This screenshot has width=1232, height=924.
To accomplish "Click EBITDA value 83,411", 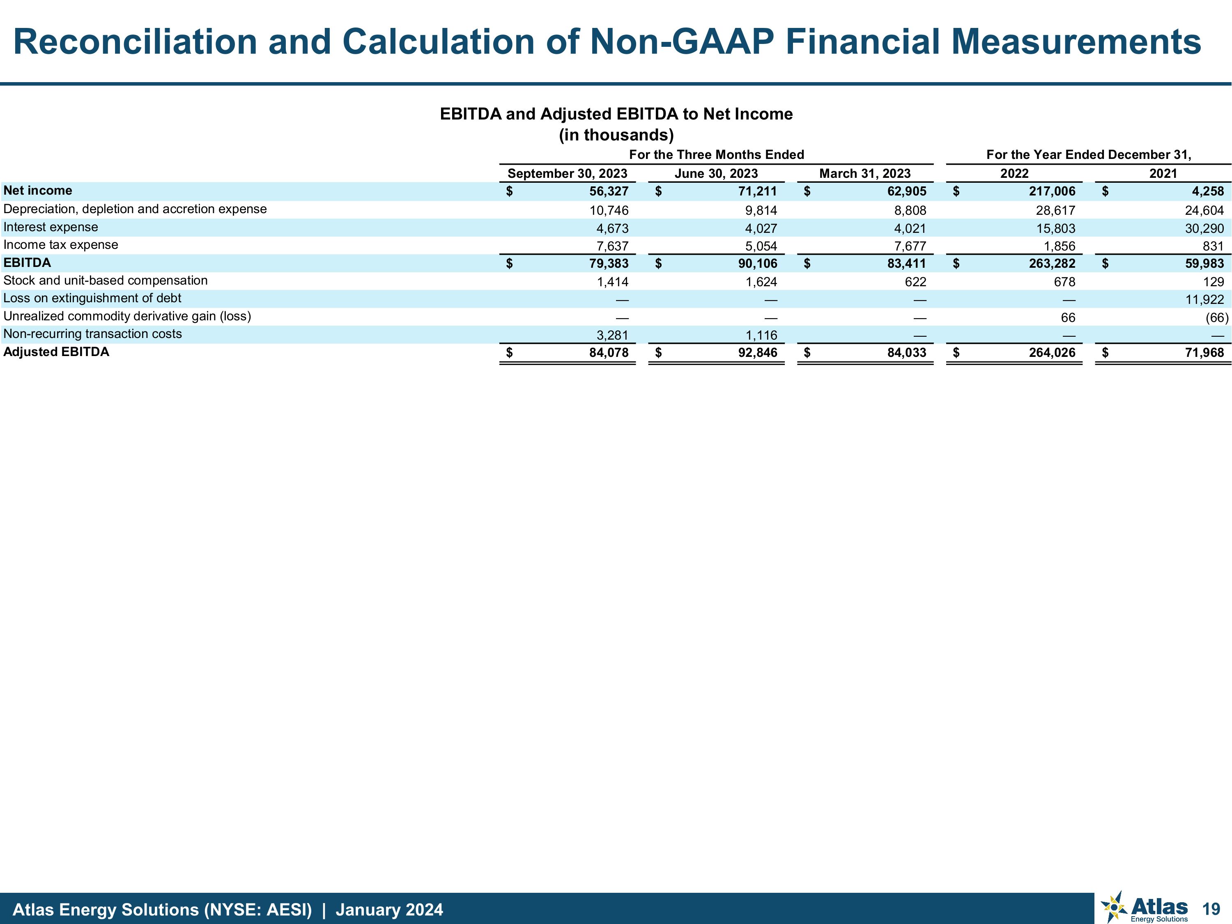I will 907,264.
